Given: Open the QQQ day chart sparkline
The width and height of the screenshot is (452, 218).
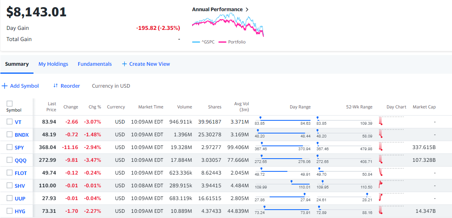Looking at the screenshot, I should pos(391,159).
